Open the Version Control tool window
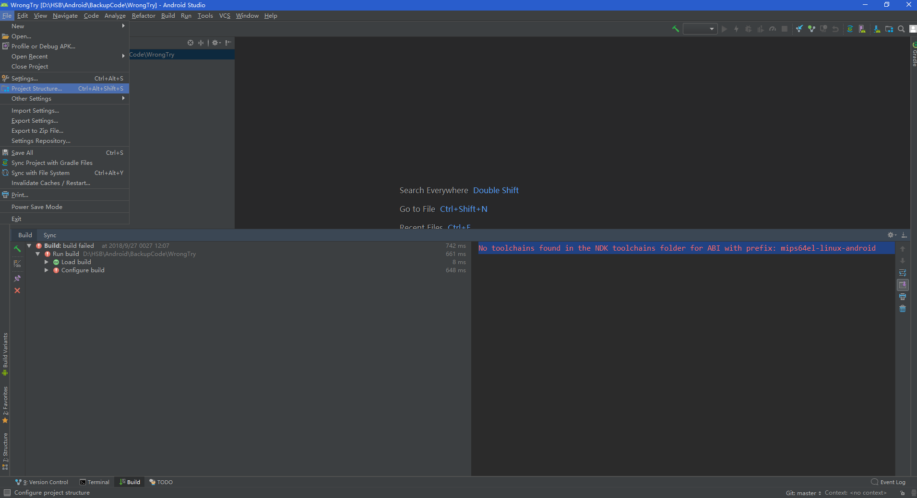 coord(42,482)
